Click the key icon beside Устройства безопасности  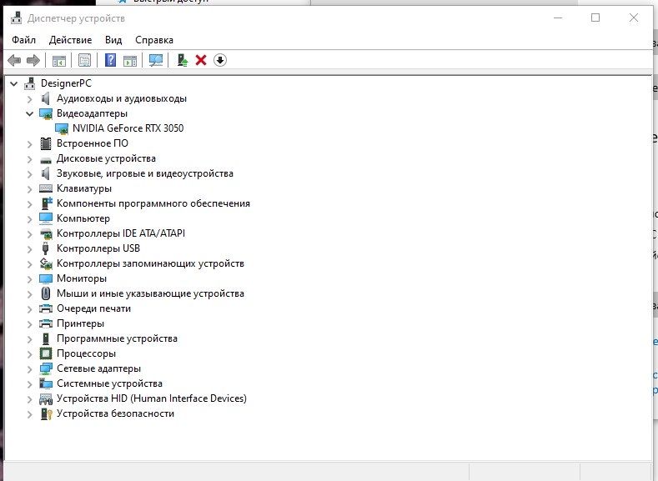(46, 414)
